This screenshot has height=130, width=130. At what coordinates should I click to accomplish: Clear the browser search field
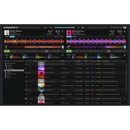coord(23,61)
